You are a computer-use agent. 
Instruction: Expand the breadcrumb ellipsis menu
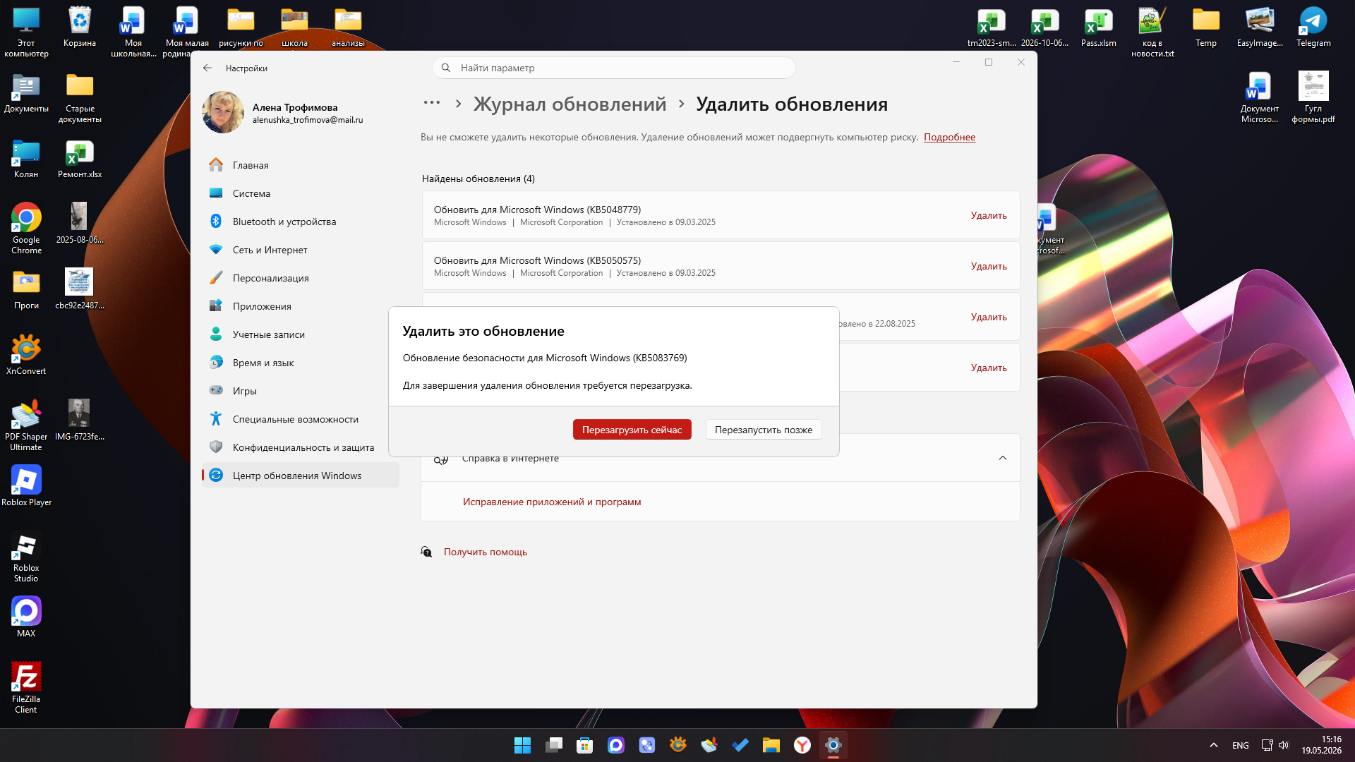click(x=432, y=103)
